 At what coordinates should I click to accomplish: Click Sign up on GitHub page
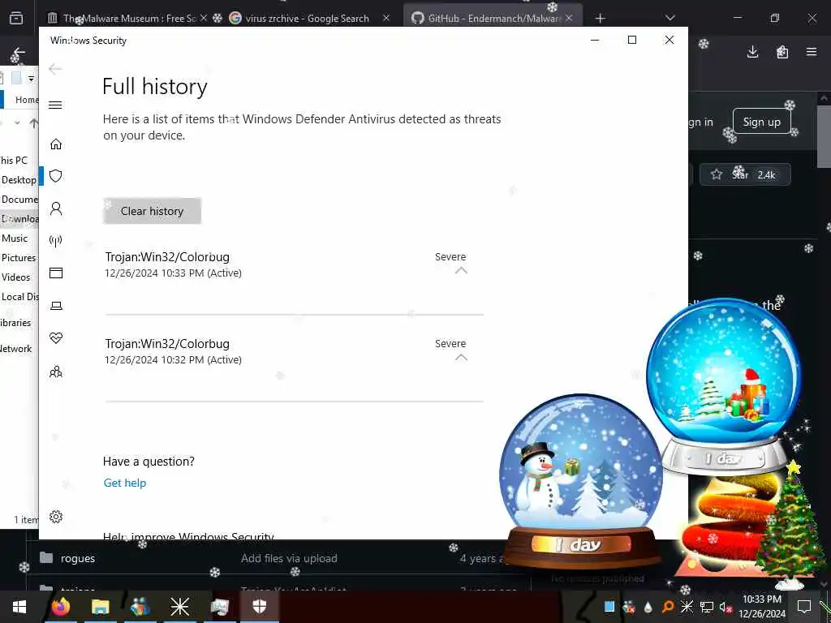[761, 122]
